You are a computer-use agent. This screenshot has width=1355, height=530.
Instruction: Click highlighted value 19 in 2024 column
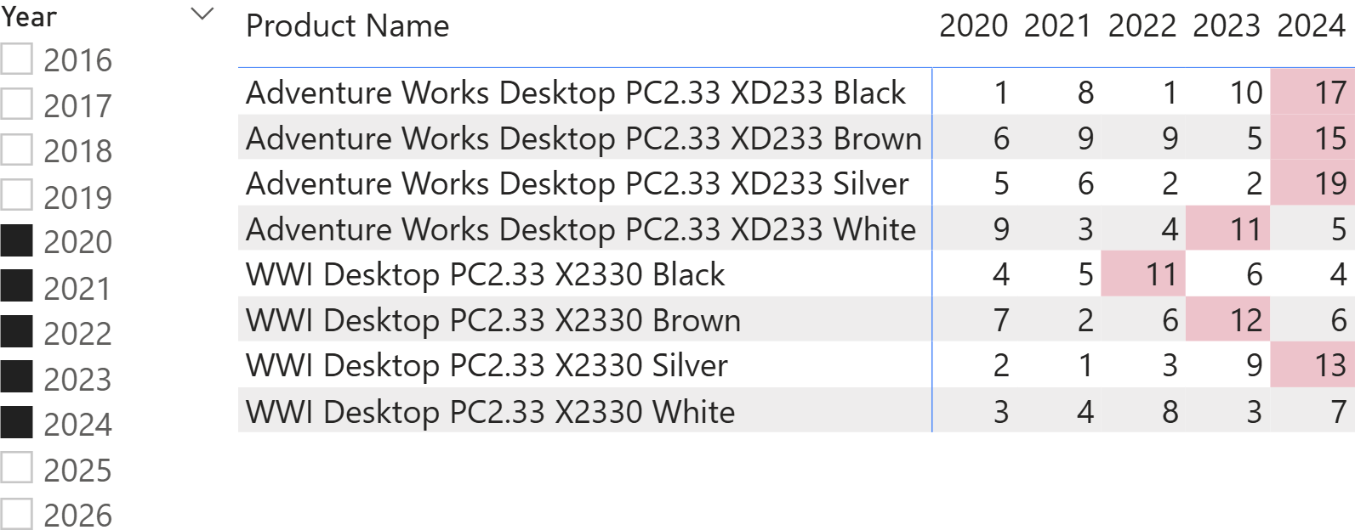click(1329, 183)
